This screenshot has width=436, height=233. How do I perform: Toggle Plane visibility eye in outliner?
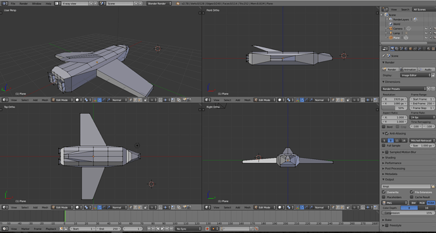coord(426,37)
